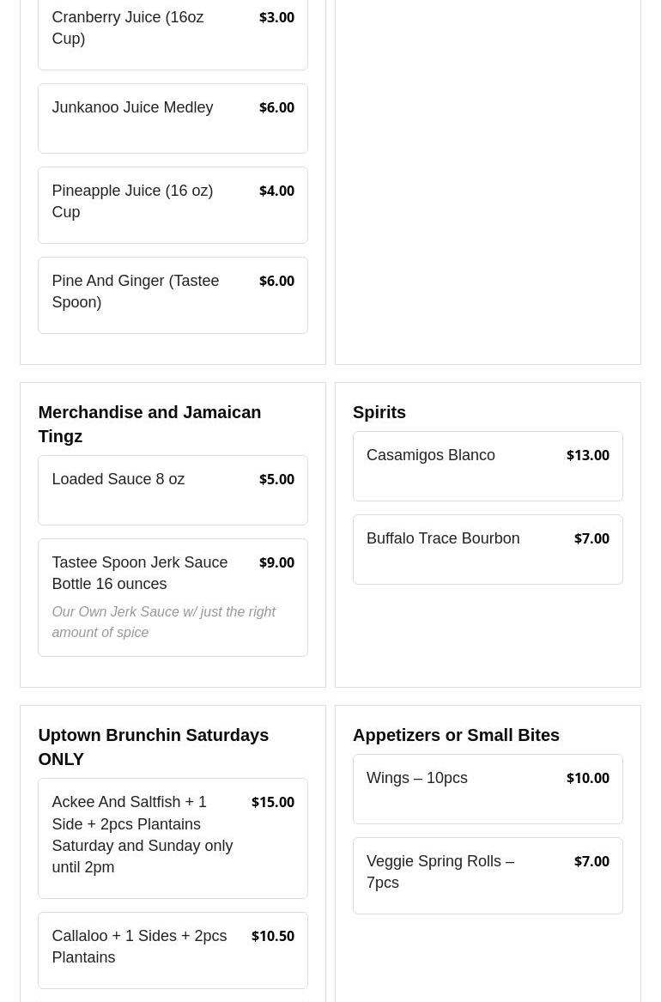Open Tastee Spoon Jerk Sauce Bottle item
The height and width of the screenshot is (1002, 661).
pyautogui.click(x=173, y=598)
